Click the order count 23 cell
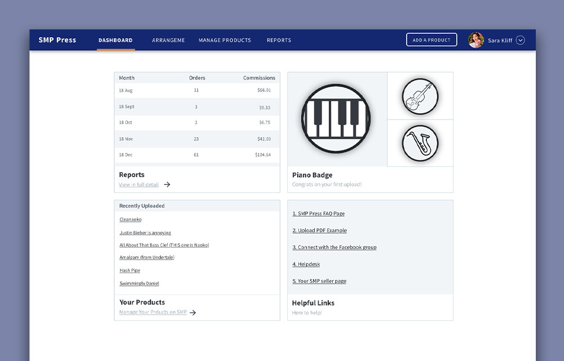The width and height of the screenshot is (564, 361). pyautogui.click(x=196, y=139)
